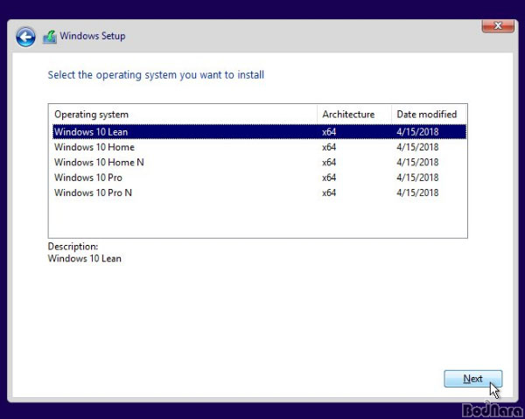
Task: Choose the Windows 10 Home edition
Action: pyautogui.click(x=94, y=147)
